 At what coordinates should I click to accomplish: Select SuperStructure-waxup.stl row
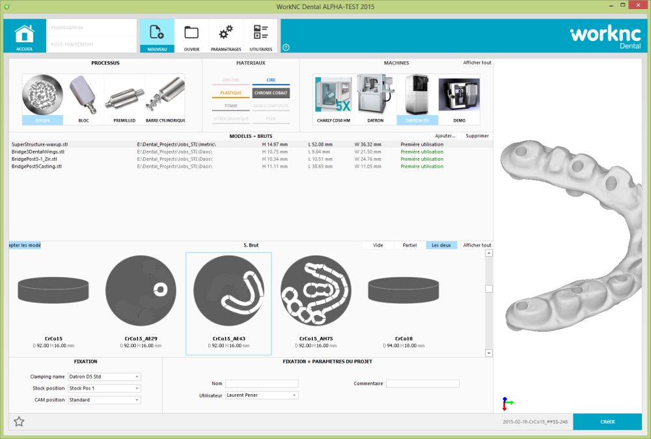tap(251, 144)
